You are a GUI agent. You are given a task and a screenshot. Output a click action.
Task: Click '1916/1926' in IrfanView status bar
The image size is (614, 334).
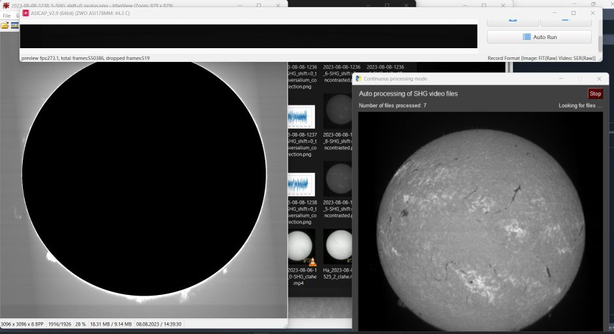pyautogui.click(x=59, y=324)
